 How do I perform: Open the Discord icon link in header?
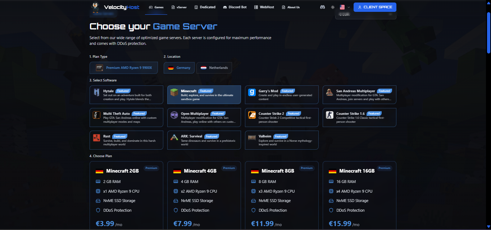[x=322, y=7]
